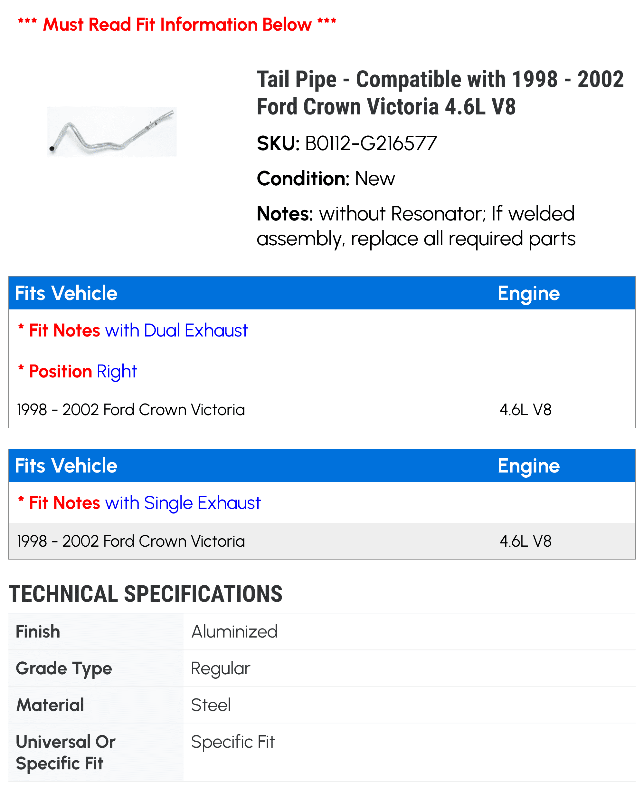
Task: Click the Technical Specifications heading
Action: click(146, 594)
